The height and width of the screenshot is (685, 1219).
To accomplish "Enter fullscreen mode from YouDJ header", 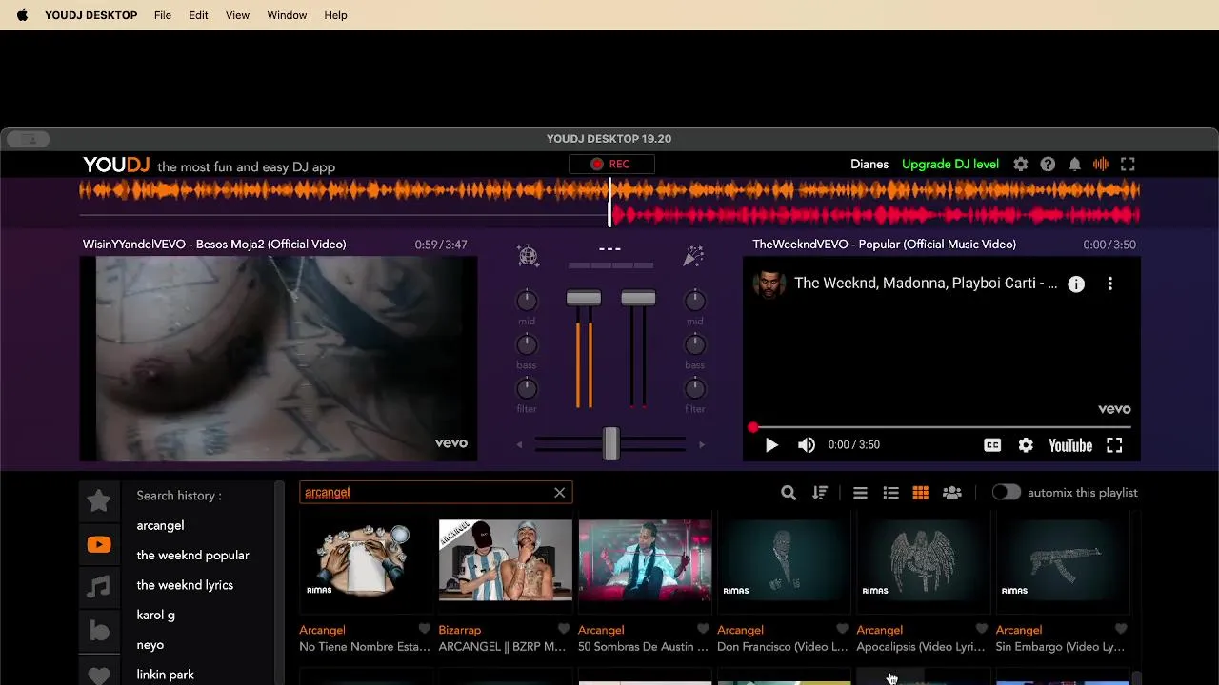I will 1128,165.
